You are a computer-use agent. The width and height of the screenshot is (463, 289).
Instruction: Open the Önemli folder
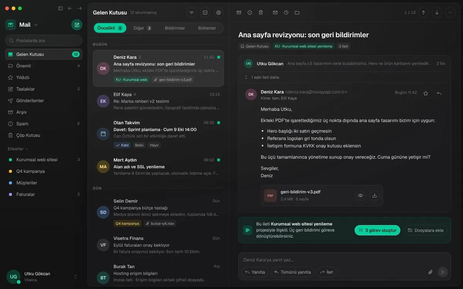44,66
